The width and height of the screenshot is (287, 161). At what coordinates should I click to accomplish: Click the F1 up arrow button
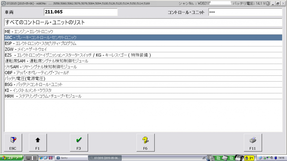[x=38, y=143]
